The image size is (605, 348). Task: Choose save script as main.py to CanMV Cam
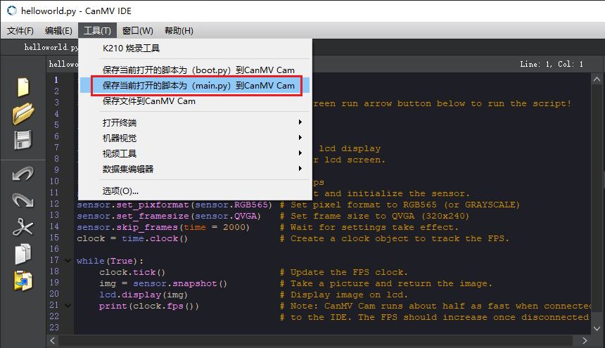point(195,86)
